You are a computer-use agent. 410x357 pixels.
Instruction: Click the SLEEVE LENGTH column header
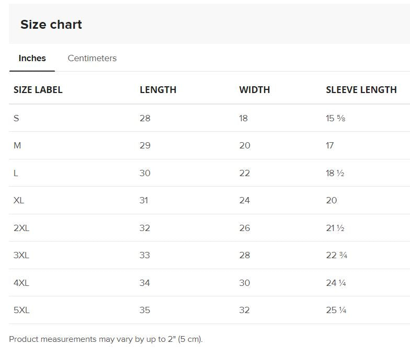pos(361,90)
